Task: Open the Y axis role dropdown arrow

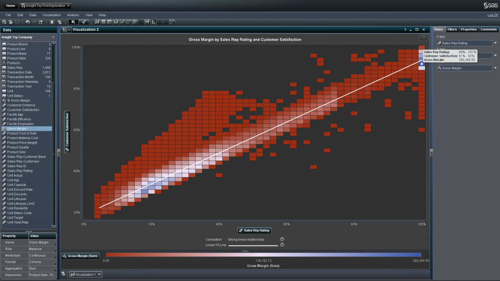Action: pyautogui.click(x=495, y=56)
